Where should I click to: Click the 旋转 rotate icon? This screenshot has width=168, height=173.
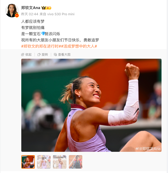tap(39, 55)
